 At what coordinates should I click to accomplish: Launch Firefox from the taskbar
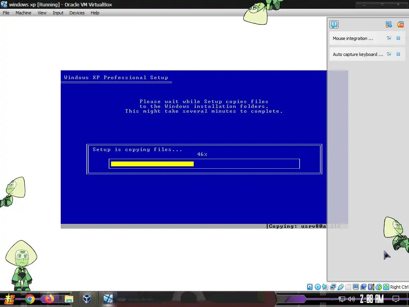pos(49,299)
